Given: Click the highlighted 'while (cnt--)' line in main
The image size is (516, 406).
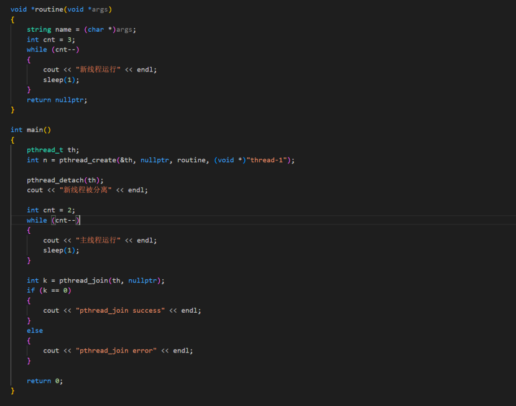Looking at the screenshot, I should [x=53, y=221].
